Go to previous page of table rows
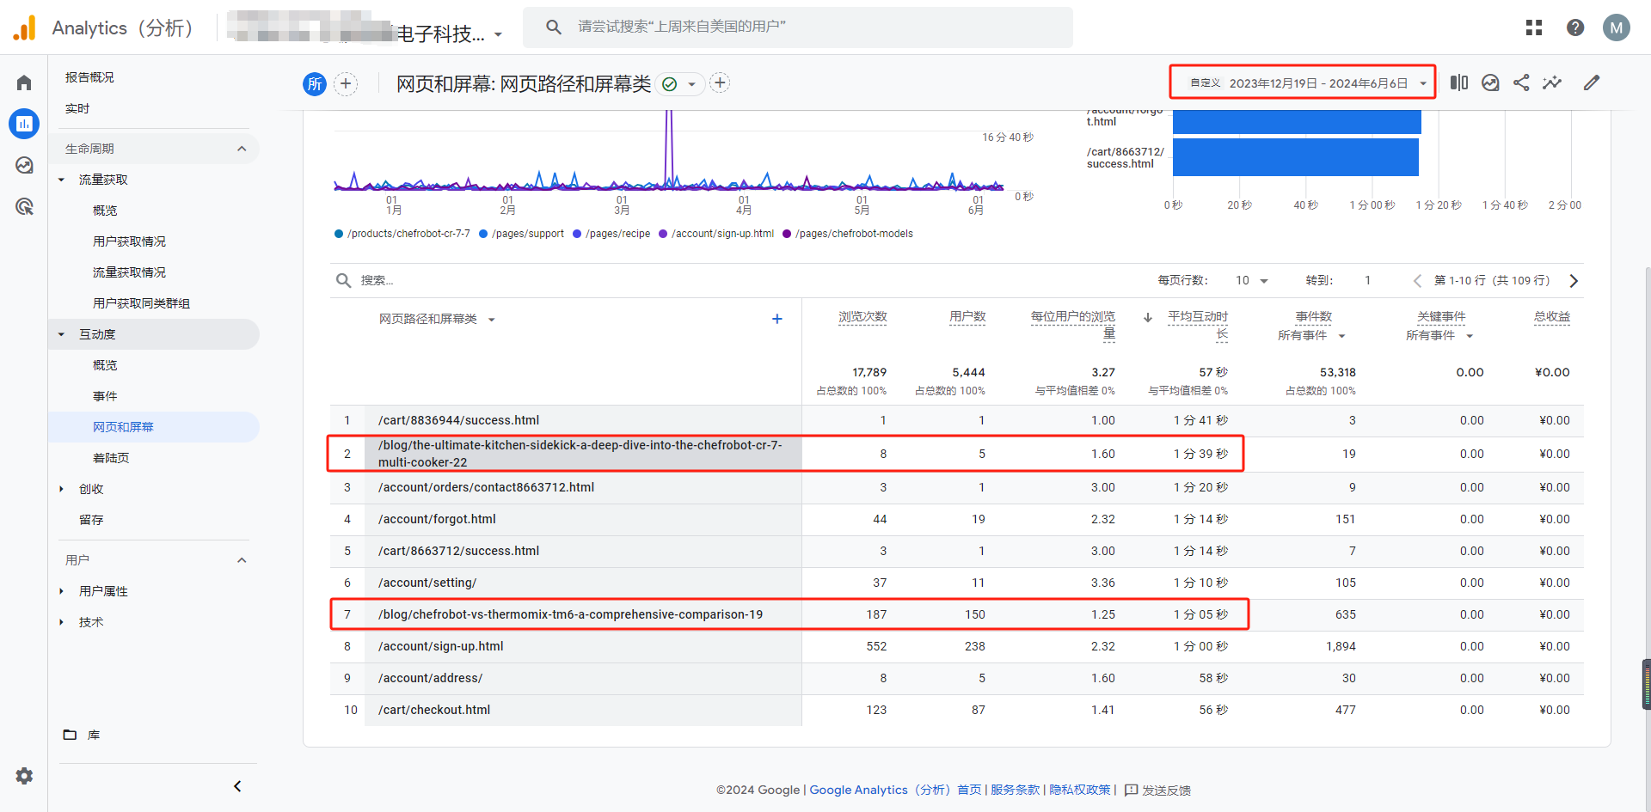 tap(1417, 281)
